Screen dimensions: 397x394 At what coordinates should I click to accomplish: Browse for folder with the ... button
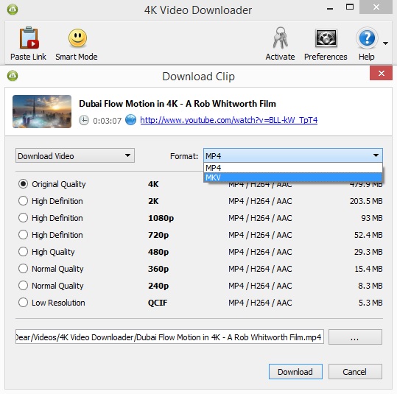[x=355, y=337]
